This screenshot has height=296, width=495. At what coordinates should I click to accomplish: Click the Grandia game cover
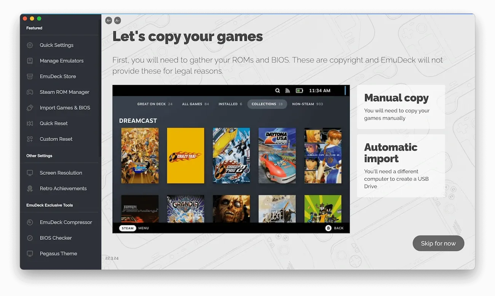[185, 209]
